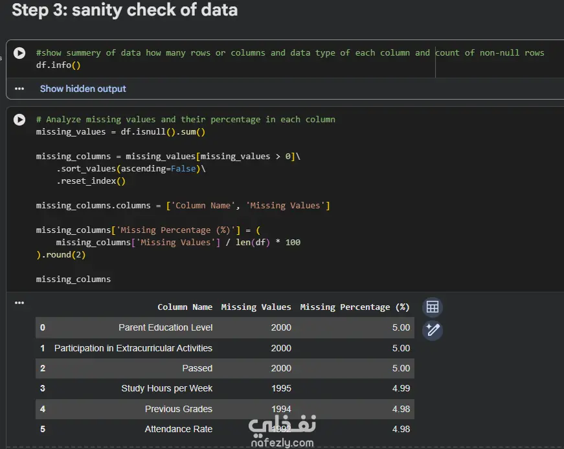The height and width of the screenshot is (449, 564).
Task: Click row index 3 of the output table
Action: click(43, 388)
